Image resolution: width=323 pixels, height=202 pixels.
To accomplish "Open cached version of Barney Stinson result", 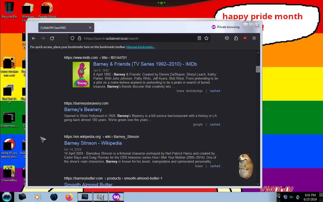I will tap(215, 166).
